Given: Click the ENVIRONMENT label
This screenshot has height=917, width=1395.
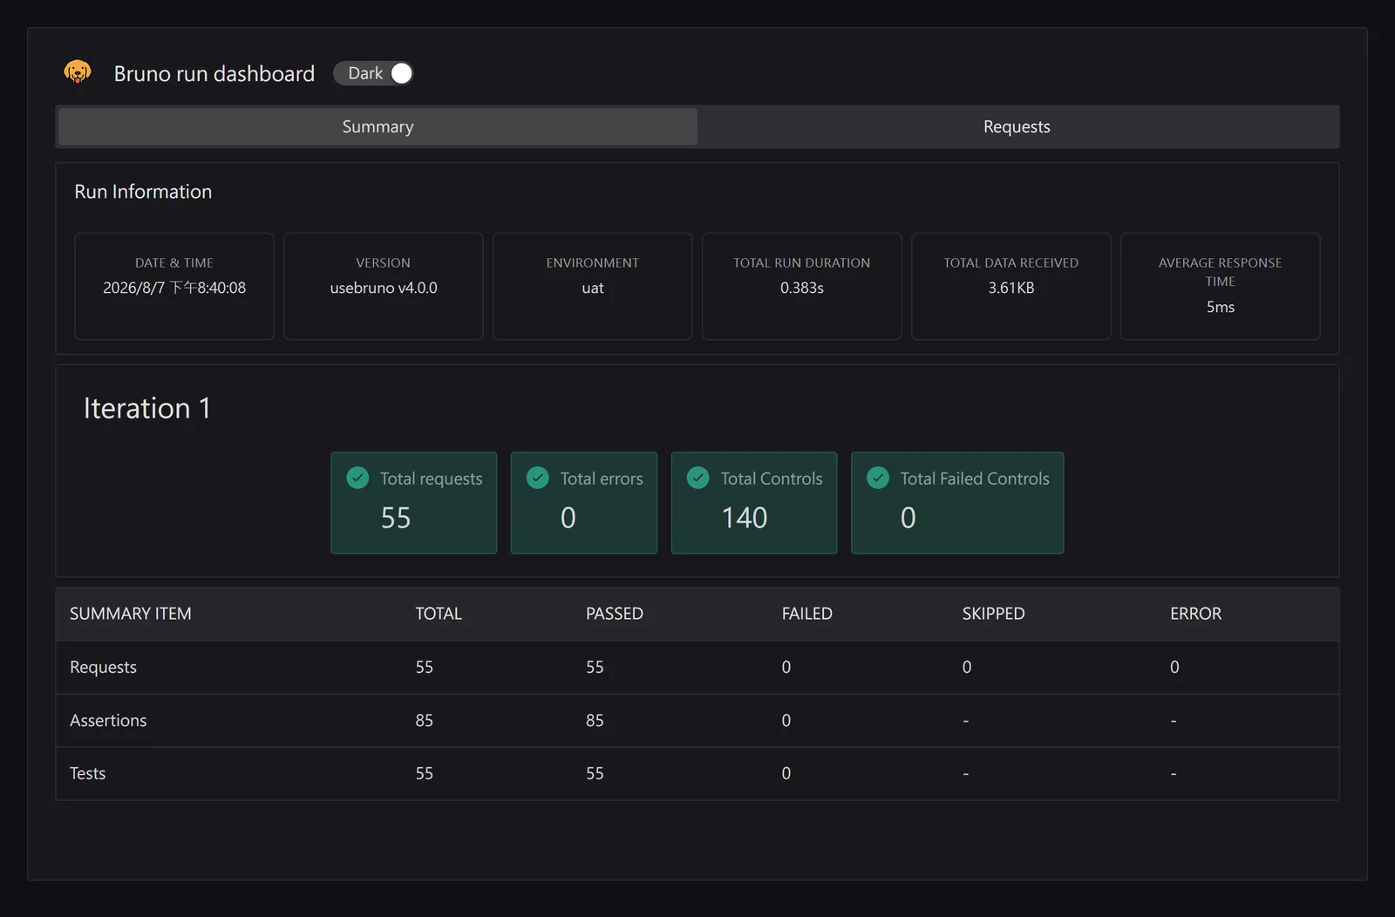Looking at the screenshot, I should (x=593, y=262).
